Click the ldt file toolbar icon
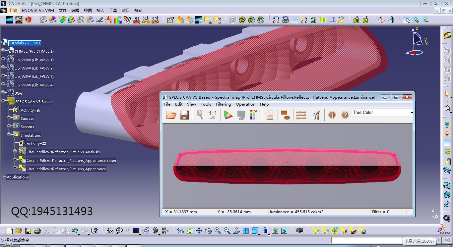 tap(146, 20)
